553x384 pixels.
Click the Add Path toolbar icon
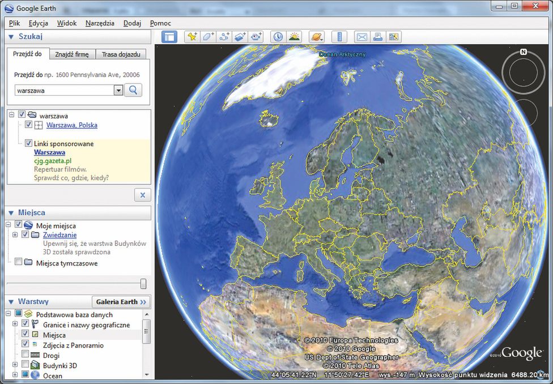pos(224,37)
